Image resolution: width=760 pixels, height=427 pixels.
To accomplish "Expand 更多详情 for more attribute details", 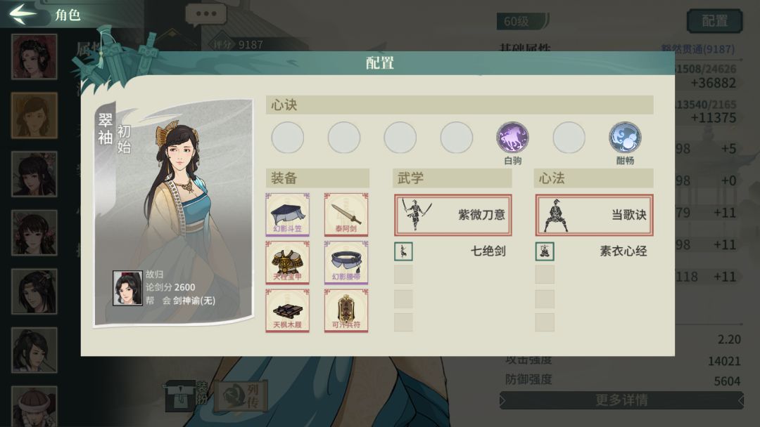I will click(621, 400).
